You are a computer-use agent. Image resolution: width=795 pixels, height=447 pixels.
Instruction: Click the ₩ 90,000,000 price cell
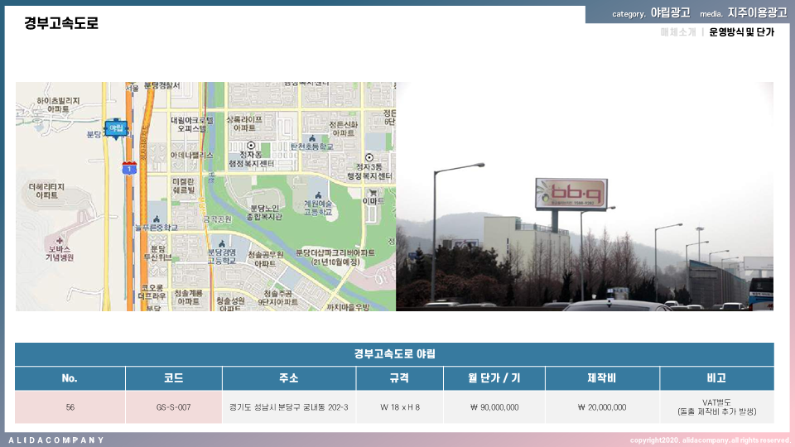[x=494, y=407]
